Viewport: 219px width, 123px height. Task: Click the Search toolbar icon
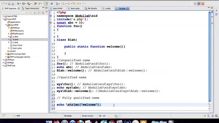coord(39,4)
